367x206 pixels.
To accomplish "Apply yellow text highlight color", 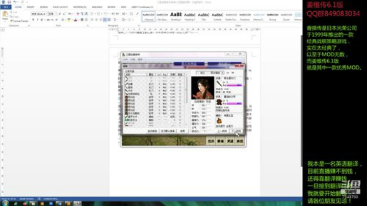I will click(x=69, y=20).
